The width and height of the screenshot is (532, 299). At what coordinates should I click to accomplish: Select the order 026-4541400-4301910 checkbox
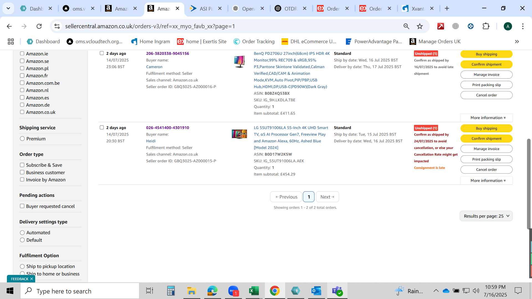point(102,127)
